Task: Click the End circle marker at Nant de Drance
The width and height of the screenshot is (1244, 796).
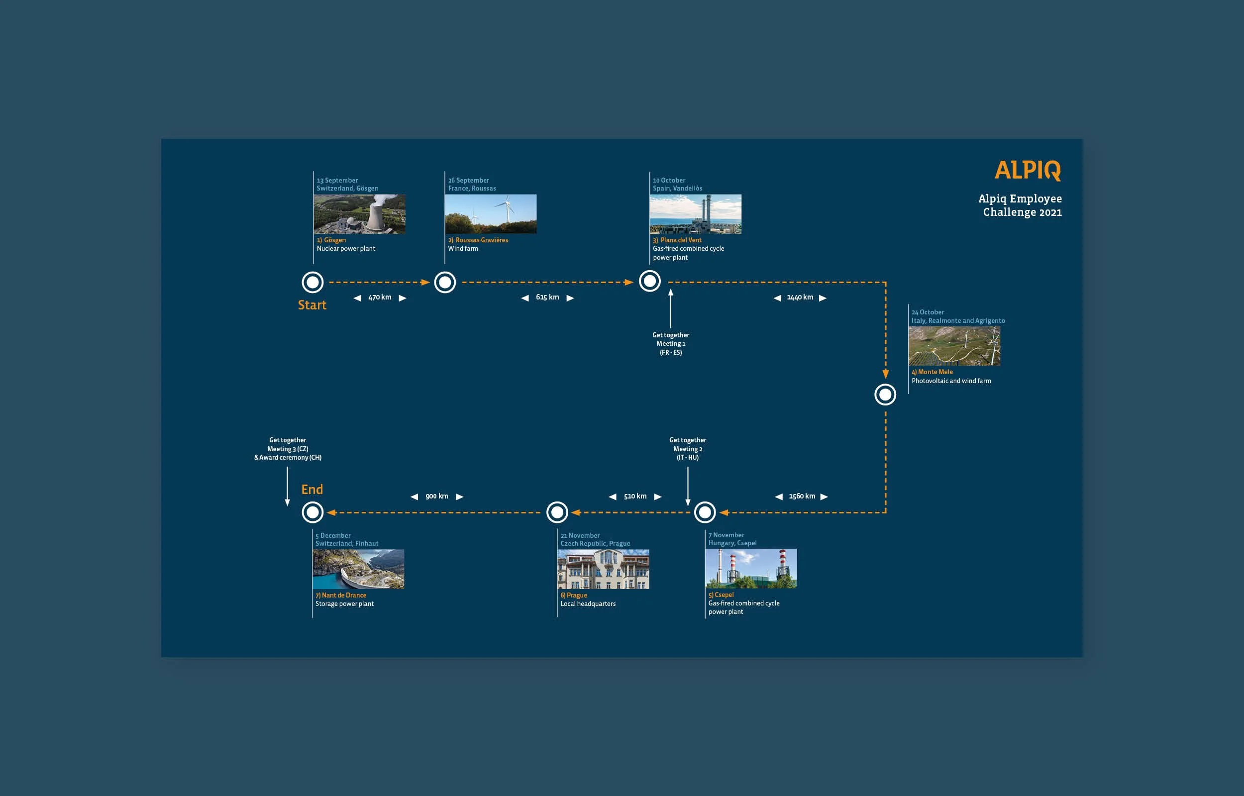Action: [x=312, y=512]
